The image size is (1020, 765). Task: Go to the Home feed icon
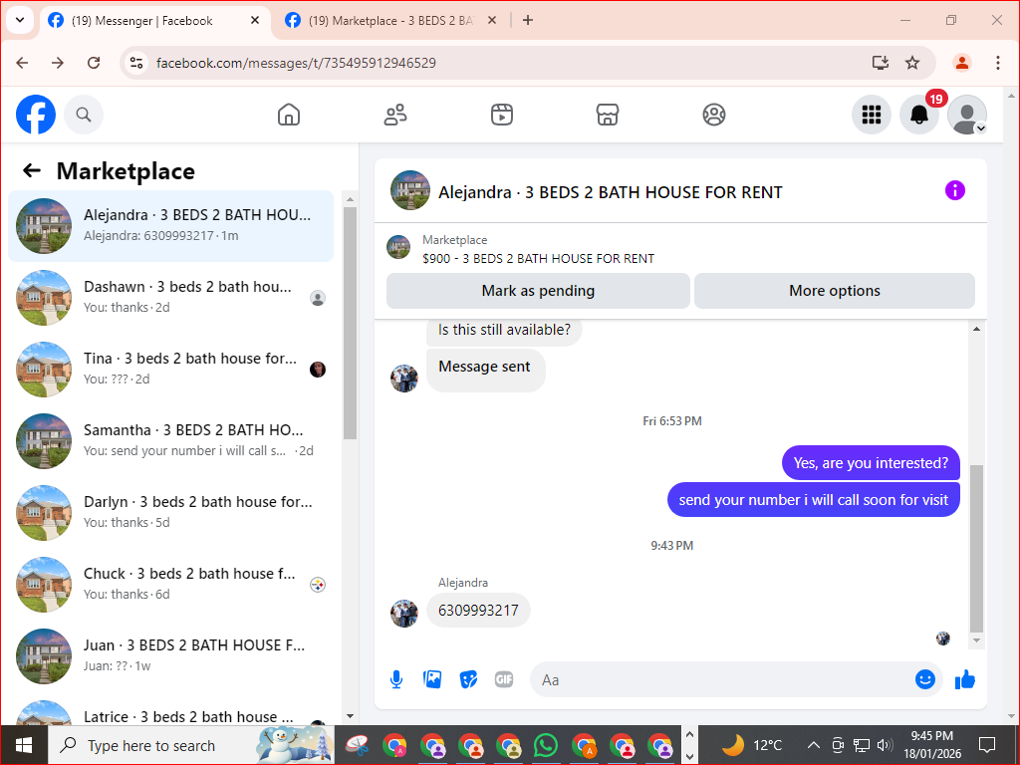click(x=289, y=116)
